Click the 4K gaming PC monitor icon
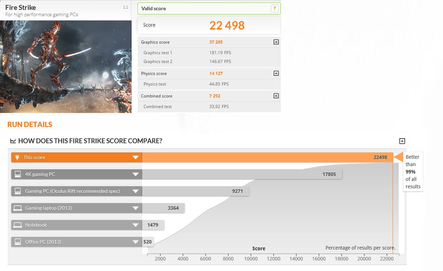Viewport: 443px width, 271px height. click(x=17, y=174)
